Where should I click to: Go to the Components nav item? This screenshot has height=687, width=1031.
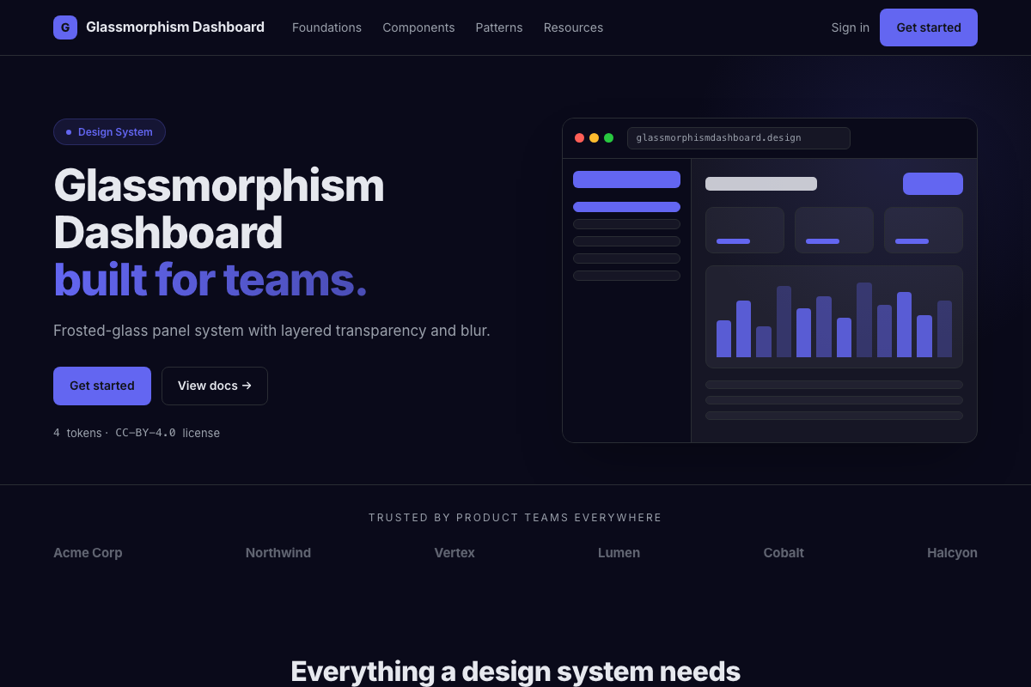coord(418,27)
